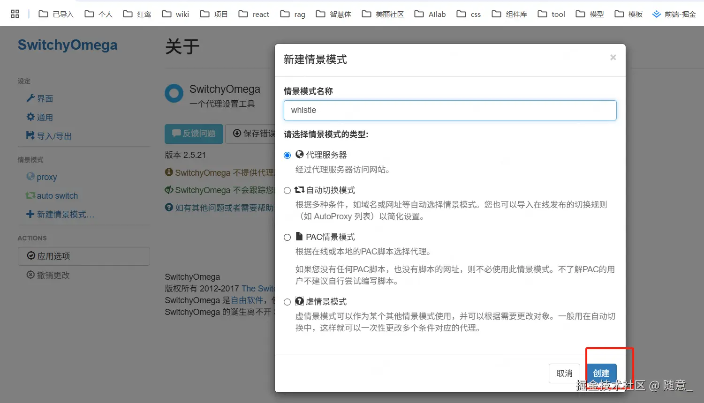Open the 已导入 bookmark folder
This screenshot has height=403, width=704.
pos(56,14)
